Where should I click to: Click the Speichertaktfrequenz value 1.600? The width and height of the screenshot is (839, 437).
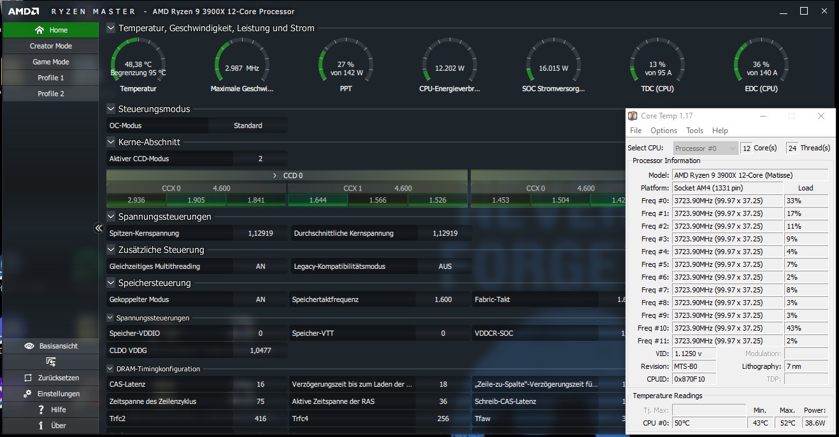tap(443, 299)
